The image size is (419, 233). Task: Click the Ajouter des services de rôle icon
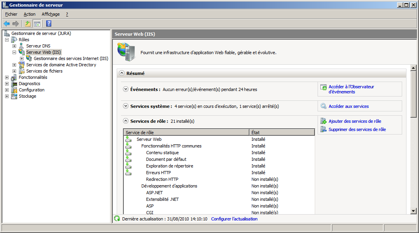(x=323, y=121)
